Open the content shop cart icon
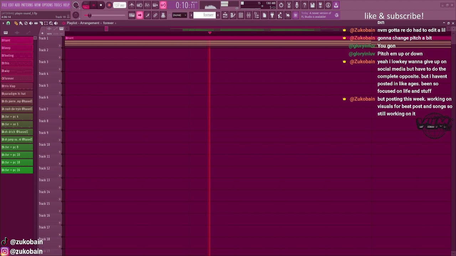This screenshot has width=456, height=256. [295, 15]
